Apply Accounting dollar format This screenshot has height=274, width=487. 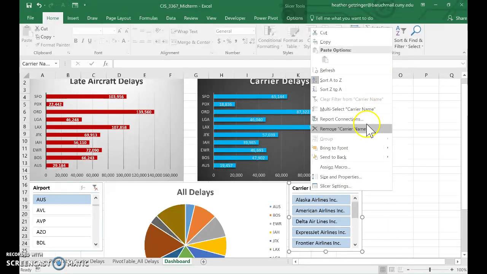click(218, 41)
